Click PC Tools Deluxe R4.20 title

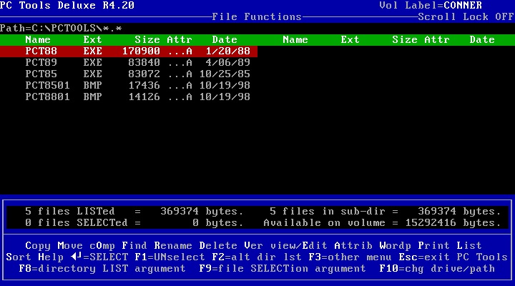(67, 5)
